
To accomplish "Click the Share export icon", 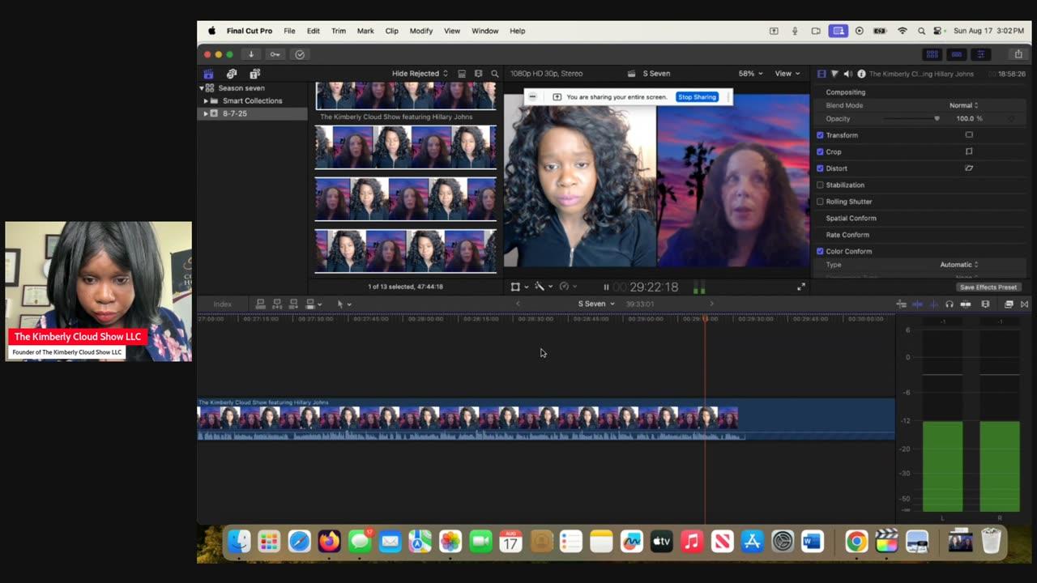I will pos(1018,54).
